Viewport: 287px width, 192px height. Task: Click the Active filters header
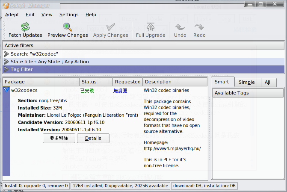click(144, 45)
